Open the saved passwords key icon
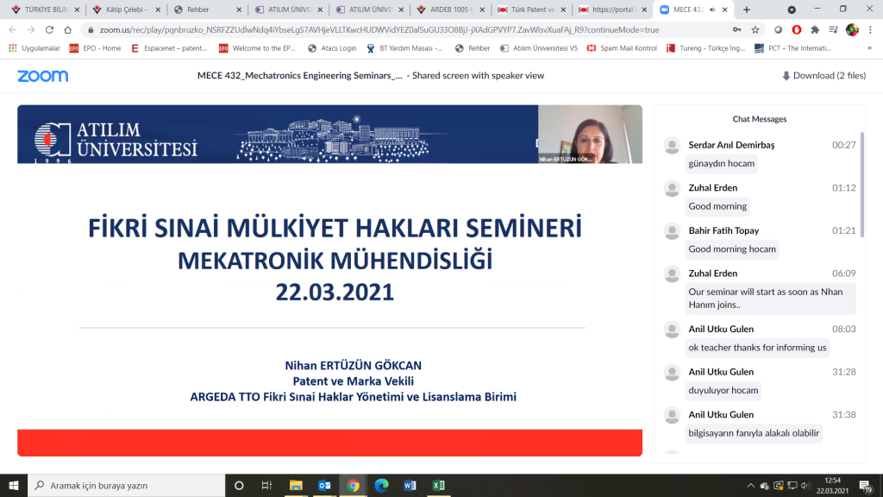The width and height of the screenshot is (883, 497). [736, 29]
